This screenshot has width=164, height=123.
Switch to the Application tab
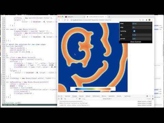coord(111,96)
